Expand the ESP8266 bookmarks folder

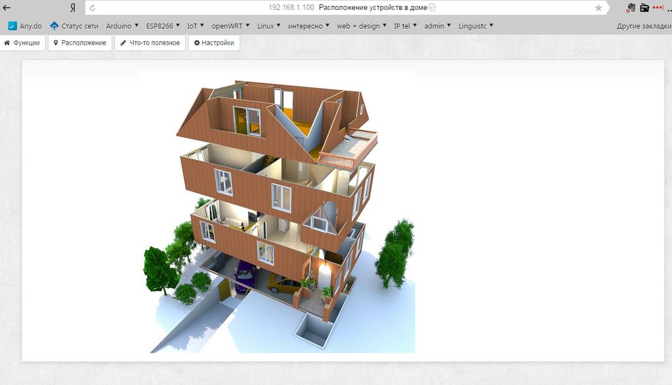click(163, 26)
